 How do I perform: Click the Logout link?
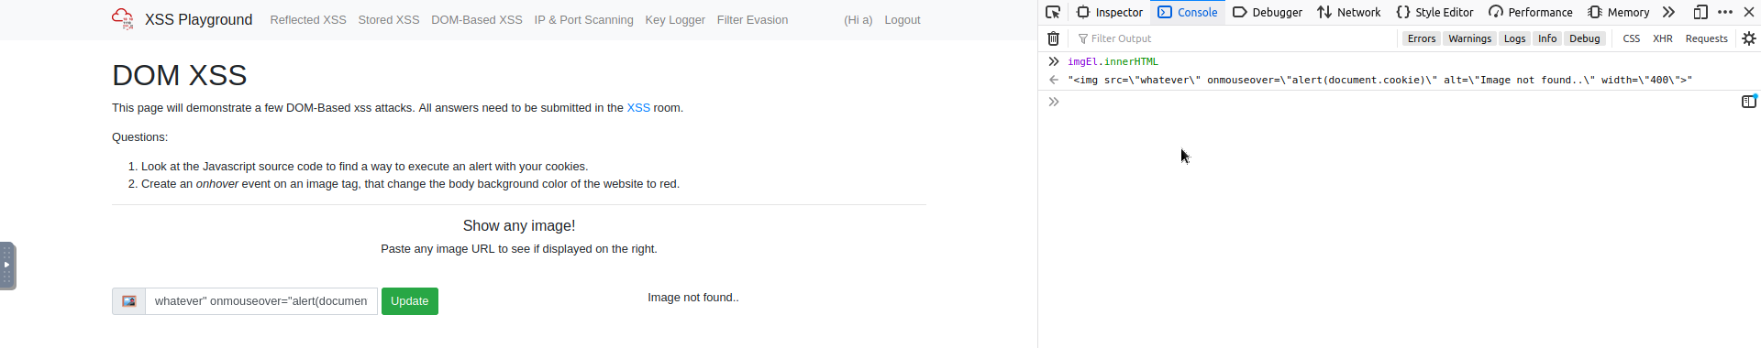pos(903,19)
